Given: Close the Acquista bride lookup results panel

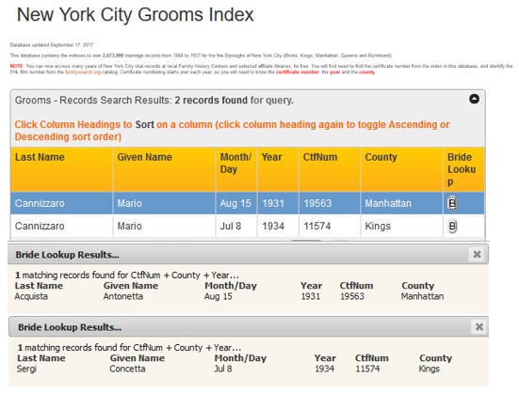Looking at the screenshot, I should tap(477, 254).
